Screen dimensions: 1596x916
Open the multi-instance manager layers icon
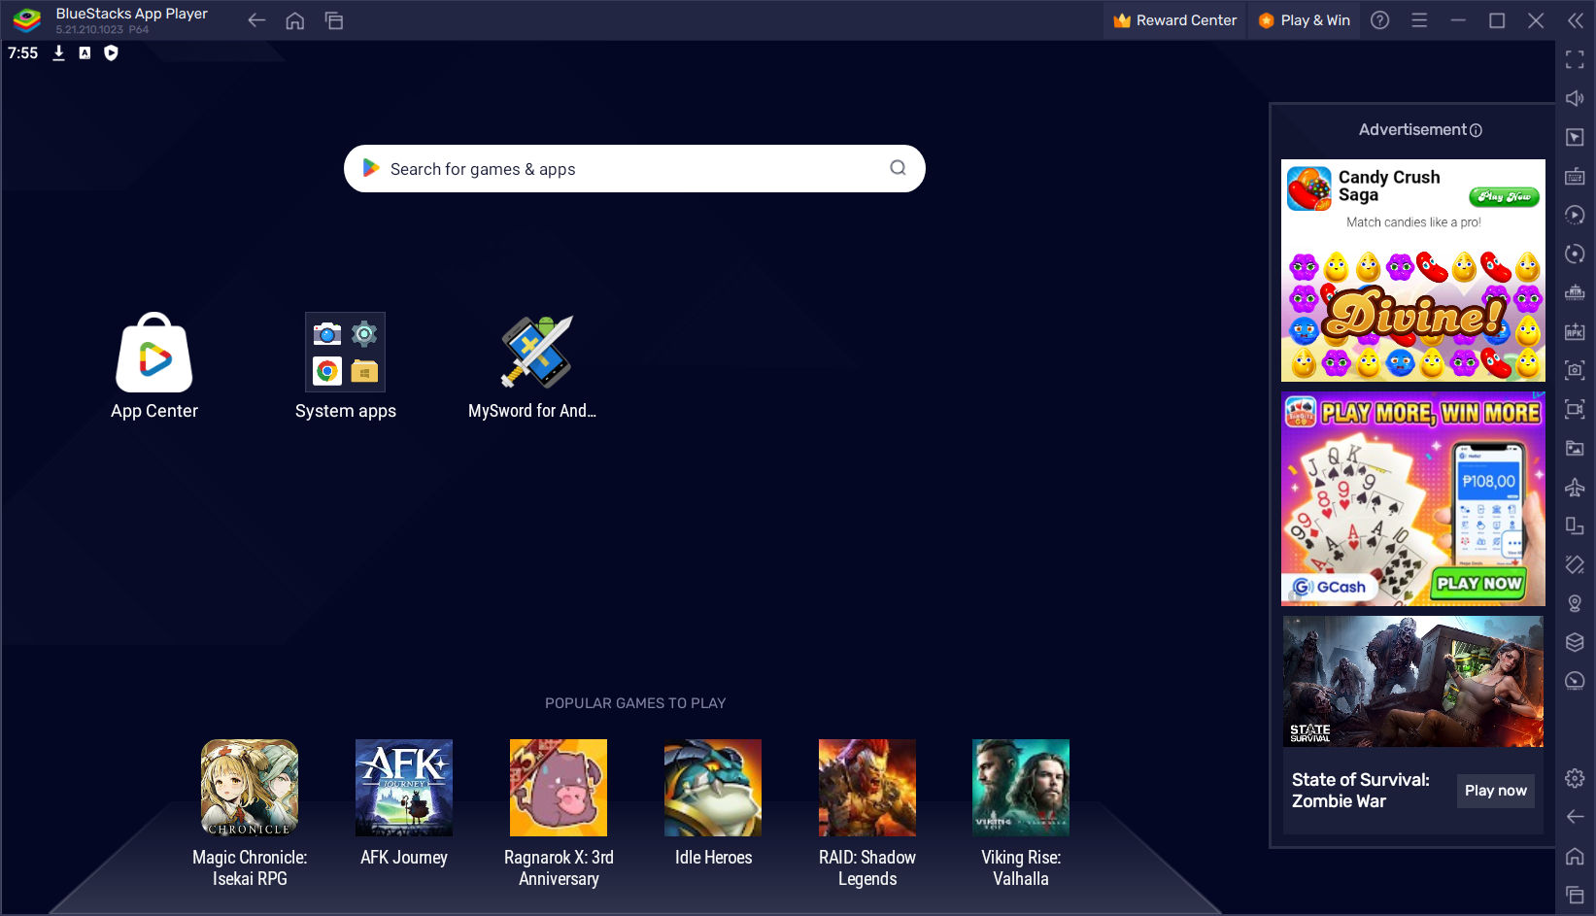pyautogui.click(x=1575, y=642)
